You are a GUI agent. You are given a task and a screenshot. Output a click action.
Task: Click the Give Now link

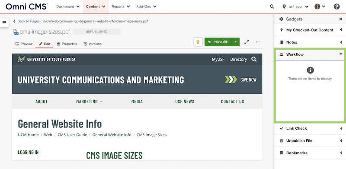click(x=248, y=80)
